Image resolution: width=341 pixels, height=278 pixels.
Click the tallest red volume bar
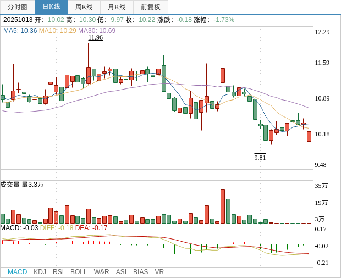tap(223, 207)
